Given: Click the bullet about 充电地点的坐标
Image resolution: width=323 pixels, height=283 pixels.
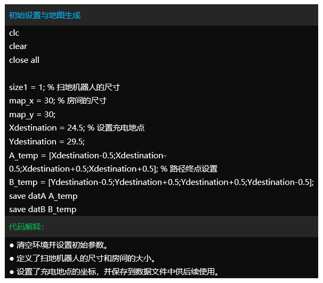Looking at the screenshot, I should pyautogui.click(x=117, y=272).
